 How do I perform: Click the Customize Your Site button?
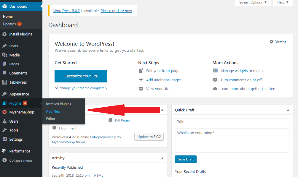pyautogui.click(x=81, y=76)
